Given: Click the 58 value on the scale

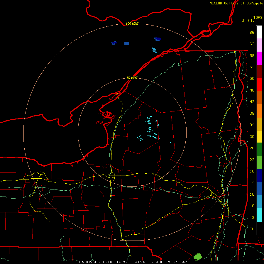Looking at the screenshot, I should tap(252, 55).
